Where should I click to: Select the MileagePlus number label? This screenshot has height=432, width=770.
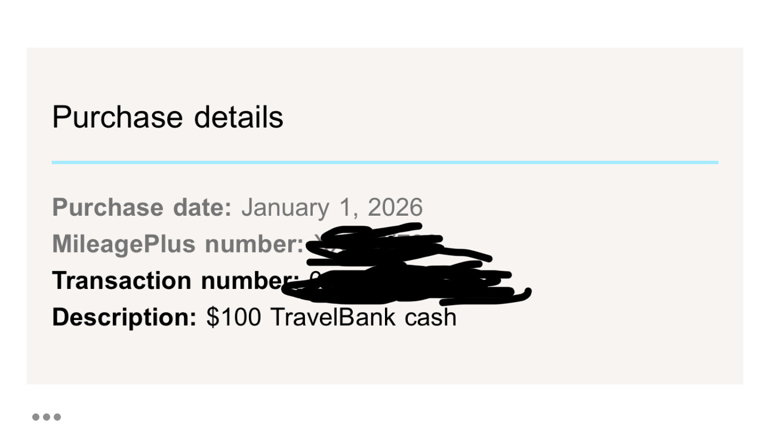[x=178, y=244]
